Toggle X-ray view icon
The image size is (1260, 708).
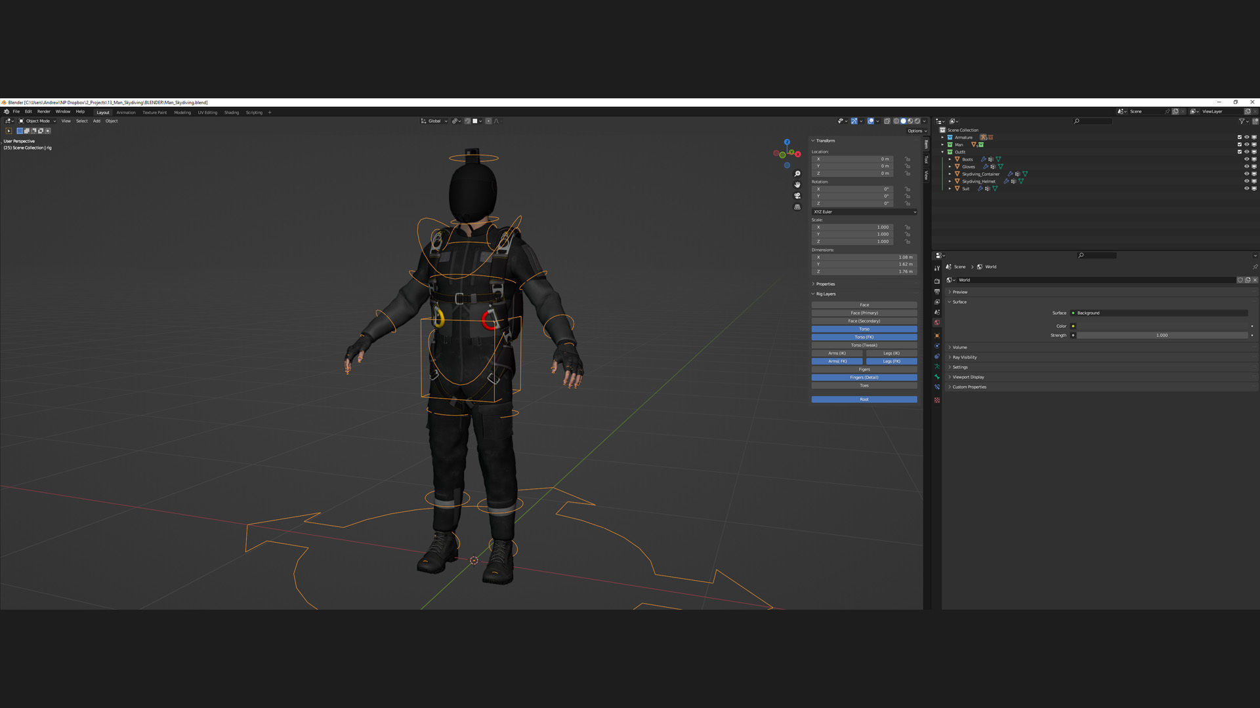tap(887, 121)
